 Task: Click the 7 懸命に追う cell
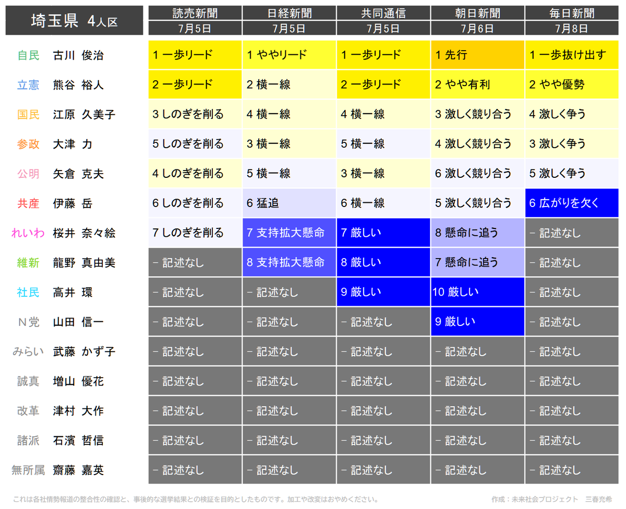coord(478,262)
